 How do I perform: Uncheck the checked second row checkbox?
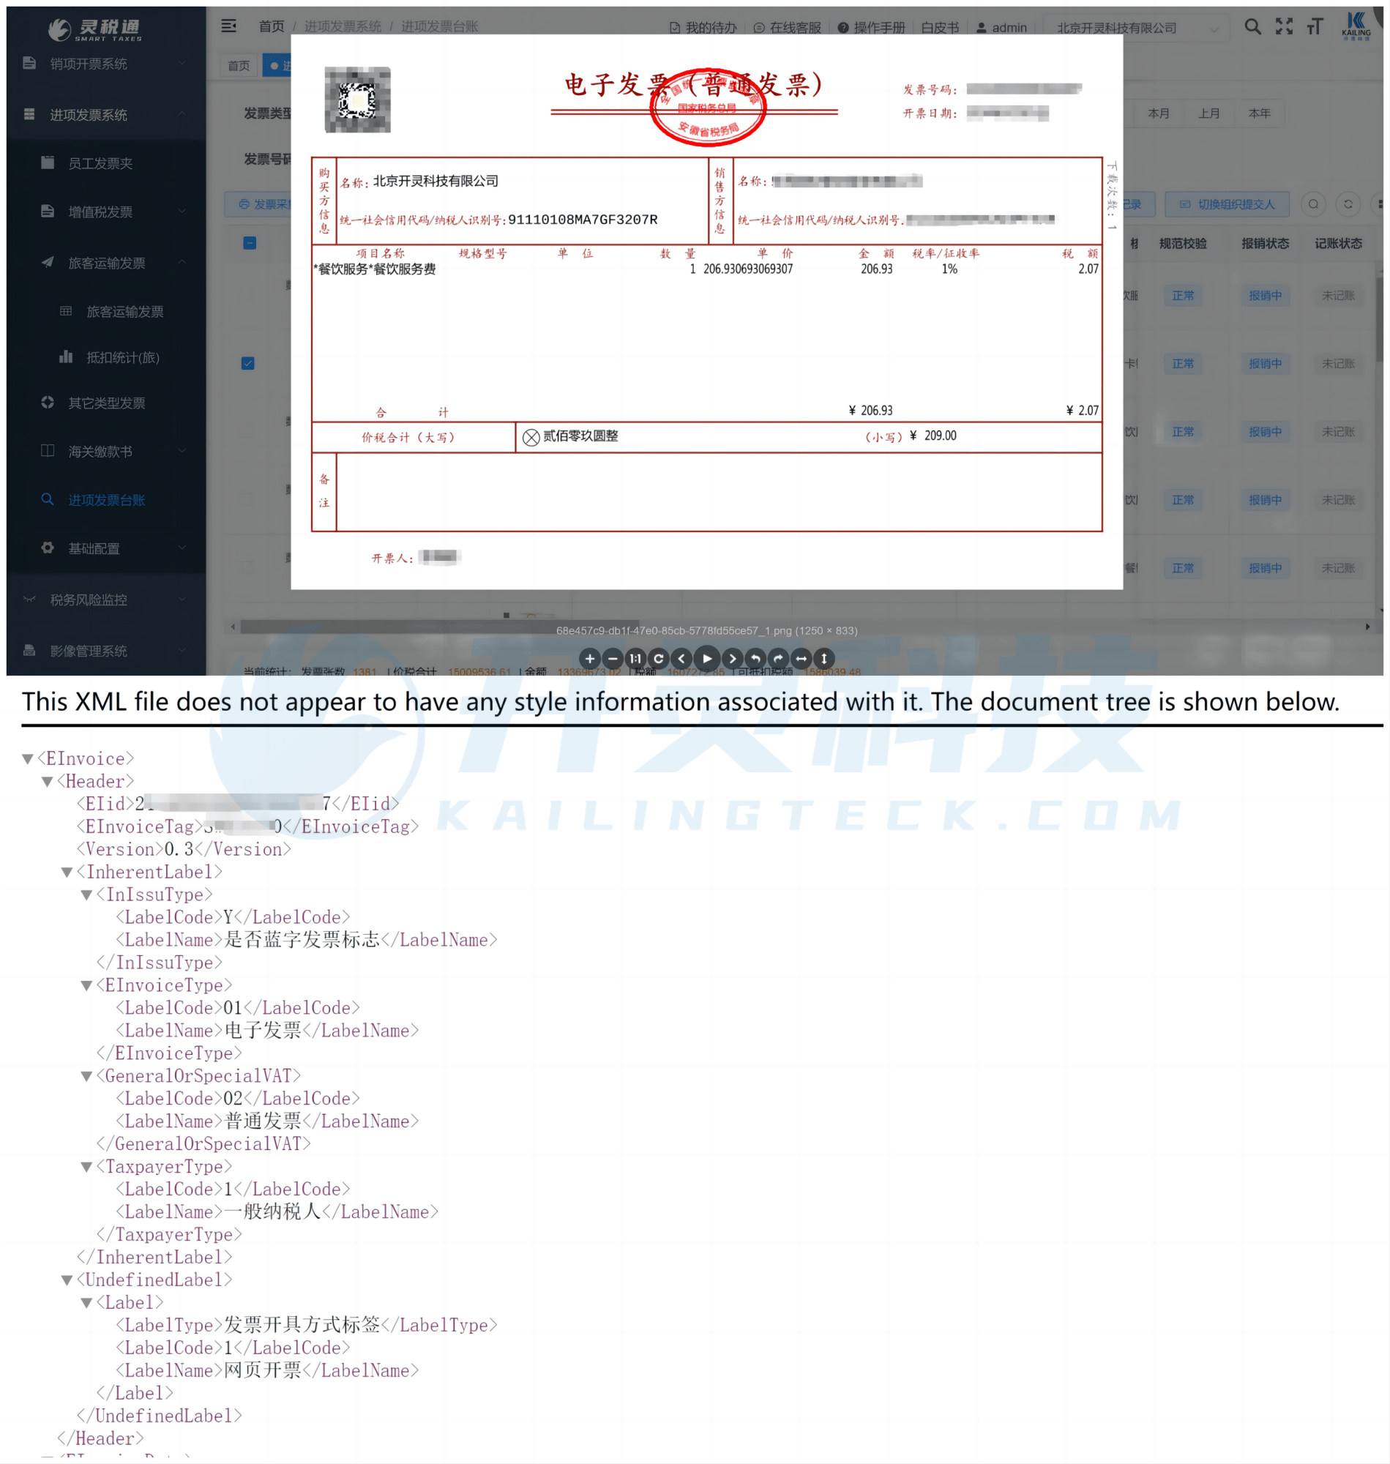[248, 363]
